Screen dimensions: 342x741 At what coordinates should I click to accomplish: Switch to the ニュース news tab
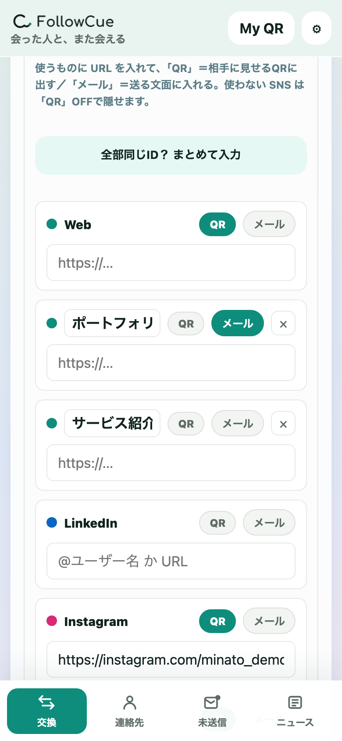pyautogui.click(x=295, y=711)
